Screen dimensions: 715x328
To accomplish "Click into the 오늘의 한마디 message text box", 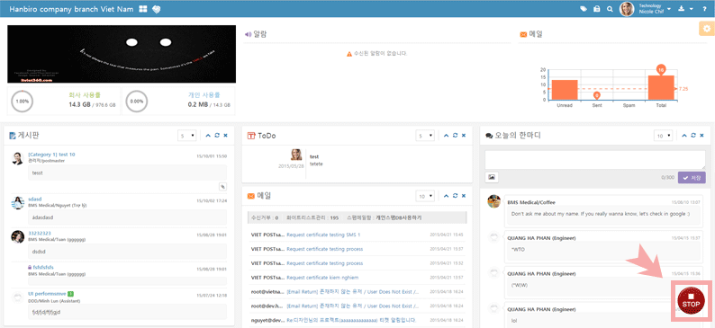I will pyautogui.click(x=595, y=160).
